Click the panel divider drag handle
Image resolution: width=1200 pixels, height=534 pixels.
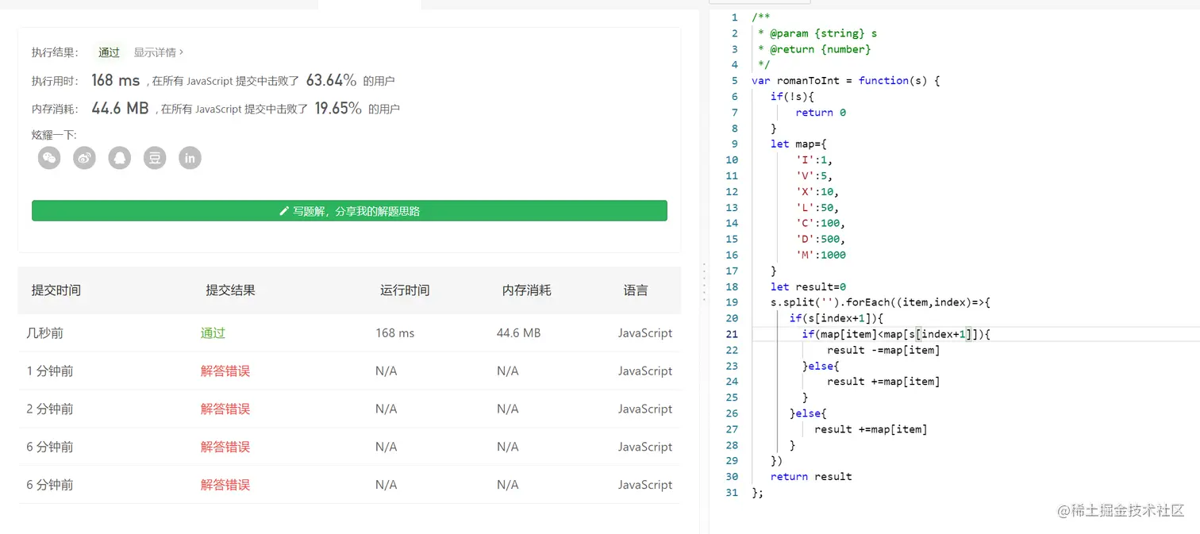point(704,283)
